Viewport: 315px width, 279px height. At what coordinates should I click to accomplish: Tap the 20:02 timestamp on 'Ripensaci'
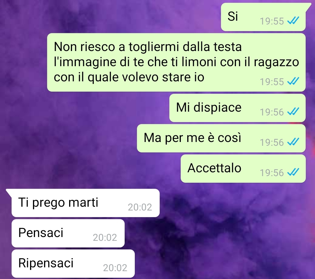115,268
